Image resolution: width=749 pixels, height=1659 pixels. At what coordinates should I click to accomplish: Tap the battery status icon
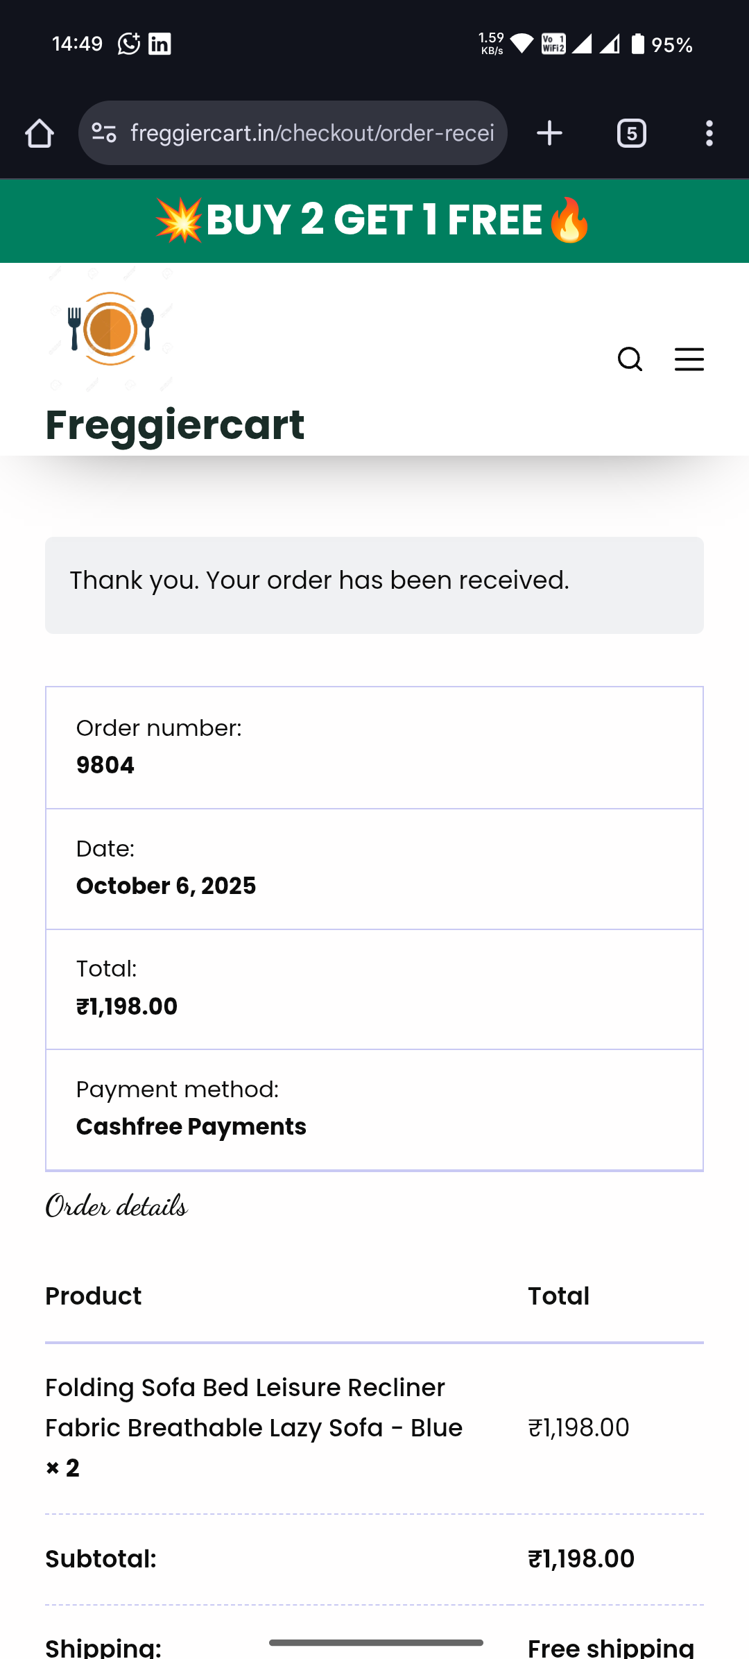click(x=638, y=44)
